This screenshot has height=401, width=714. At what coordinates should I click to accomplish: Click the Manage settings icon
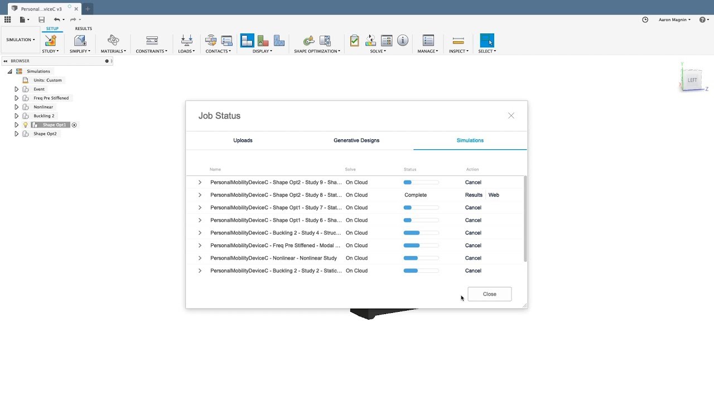click(x=428, y=41)
